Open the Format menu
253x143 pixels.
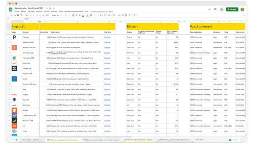coord(47,12)
